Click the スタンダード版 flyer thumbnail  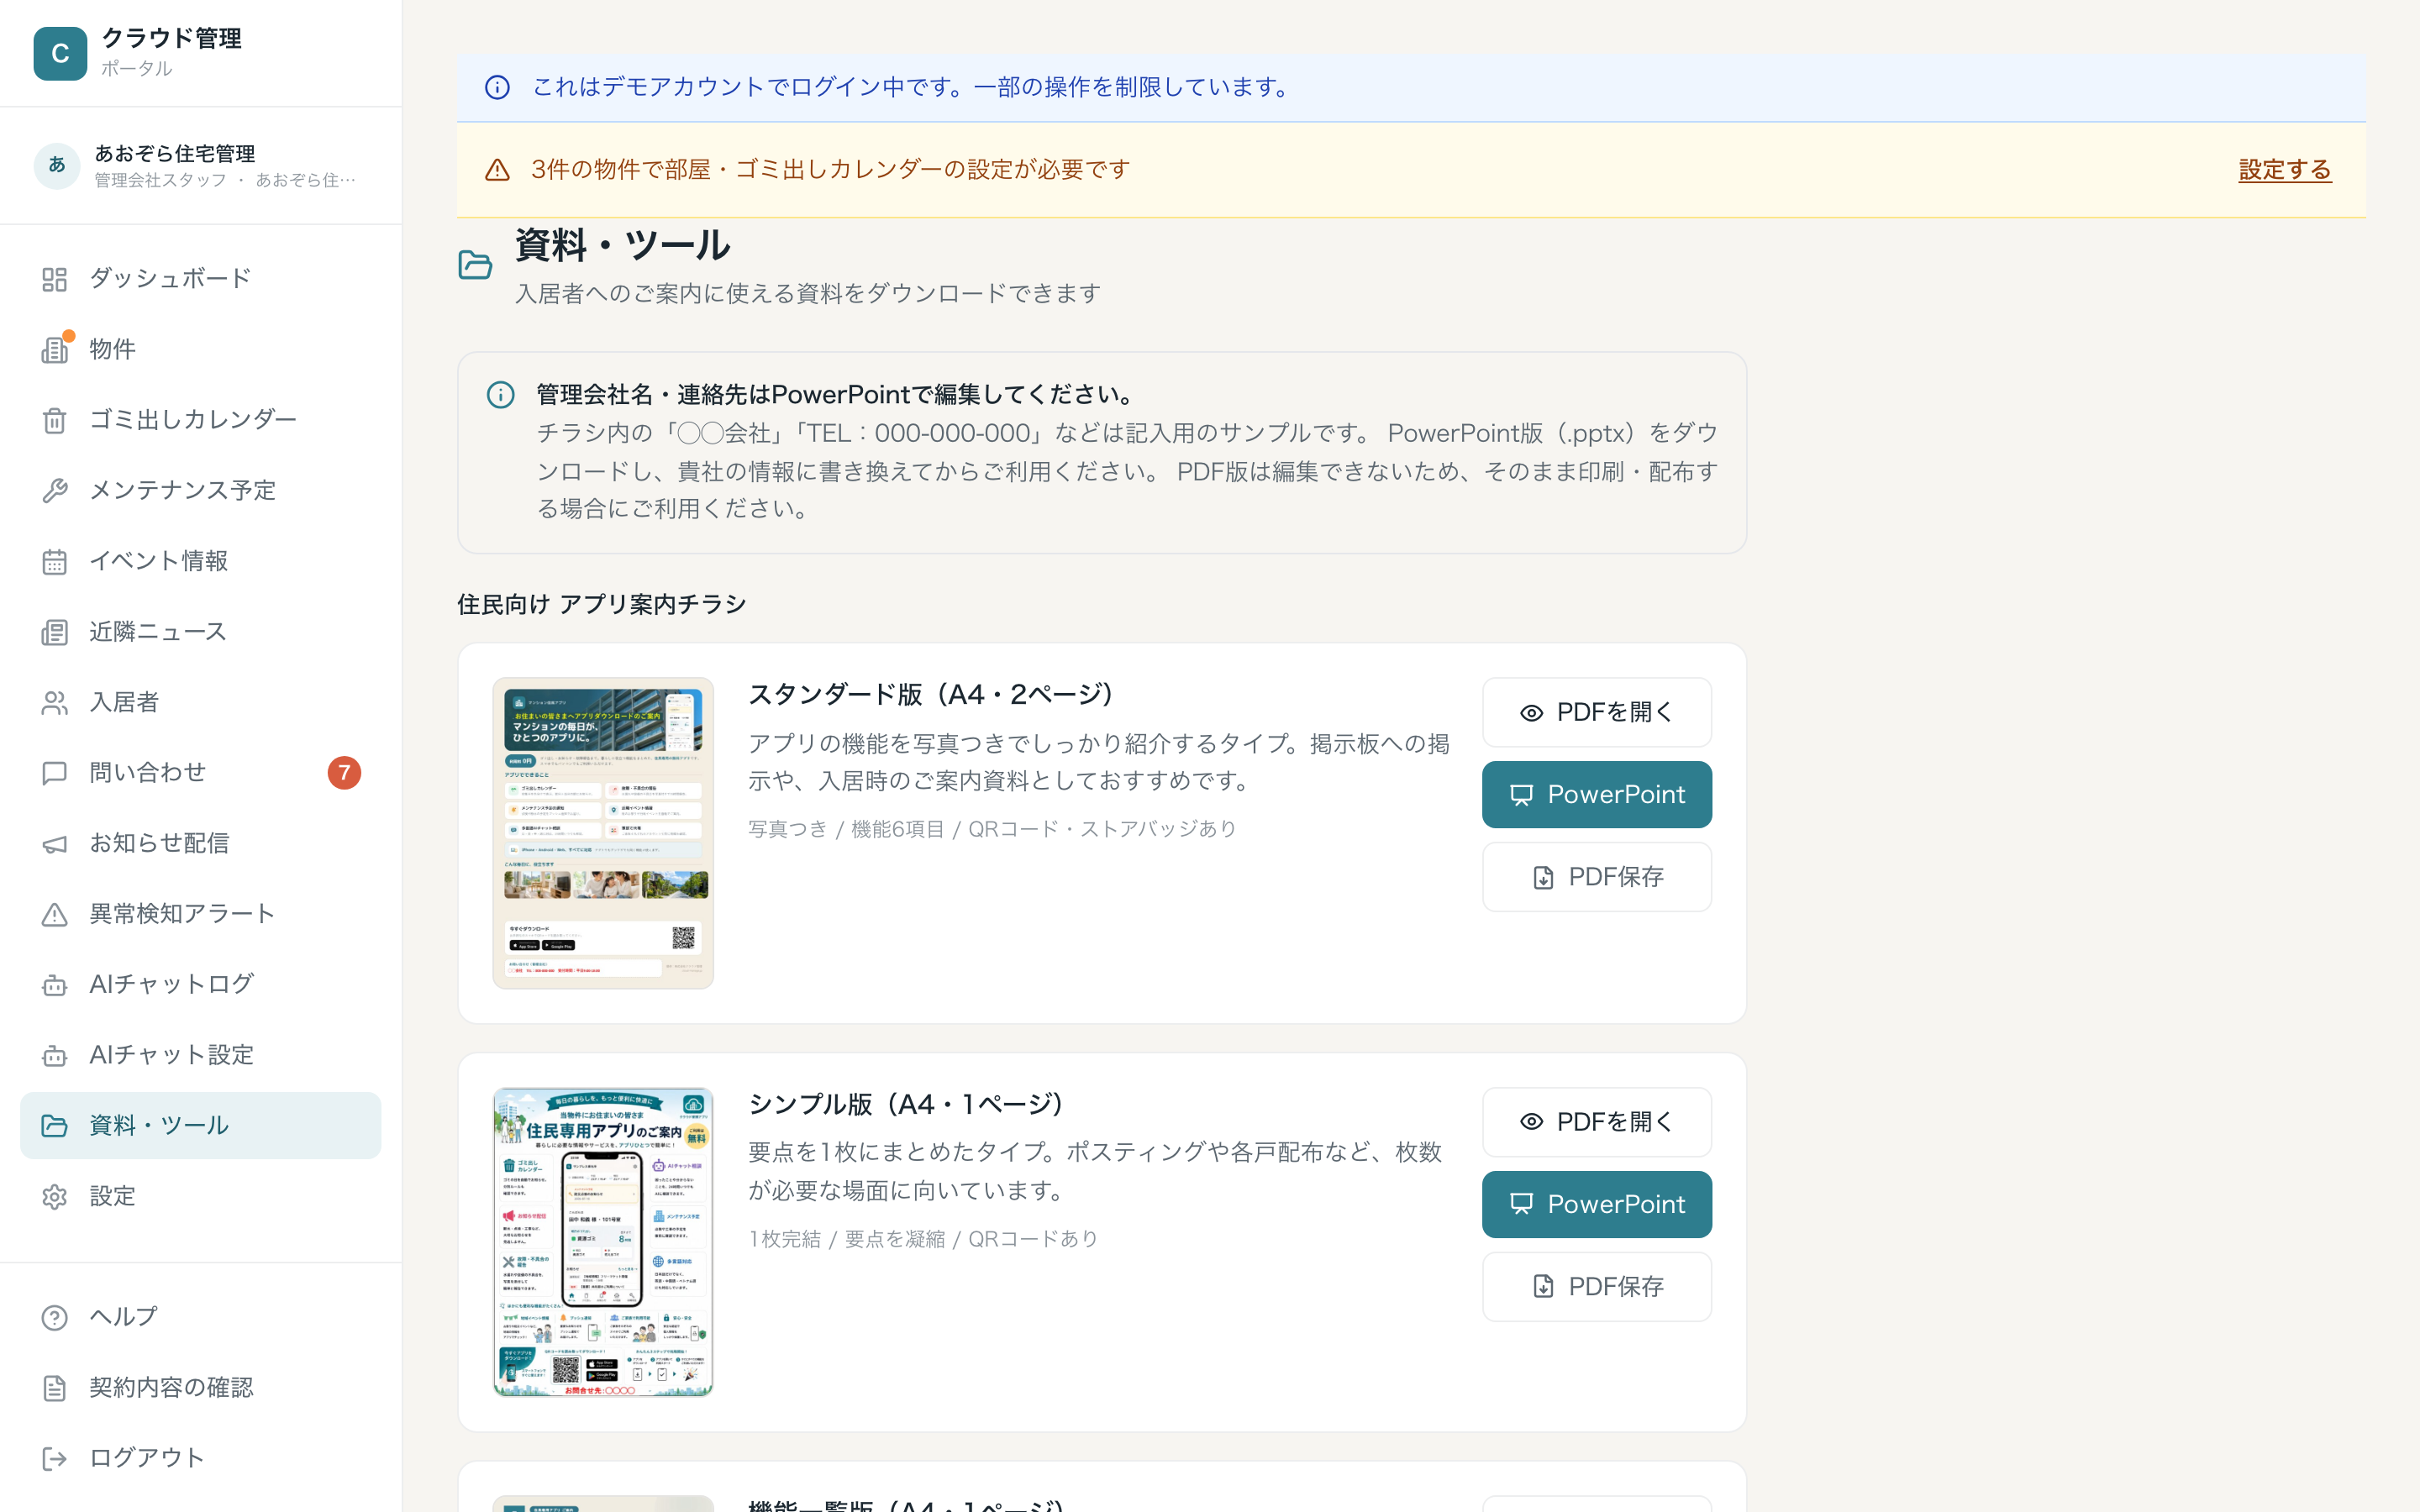click(603, 833)
